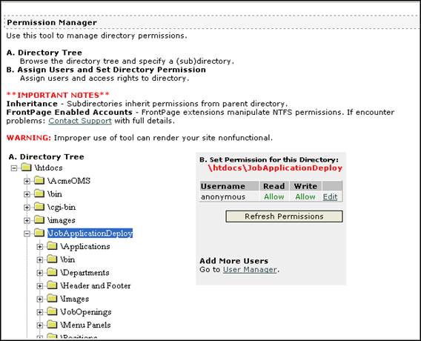Go to the User Manager link
421x341 pixels.
pos(250,270)
